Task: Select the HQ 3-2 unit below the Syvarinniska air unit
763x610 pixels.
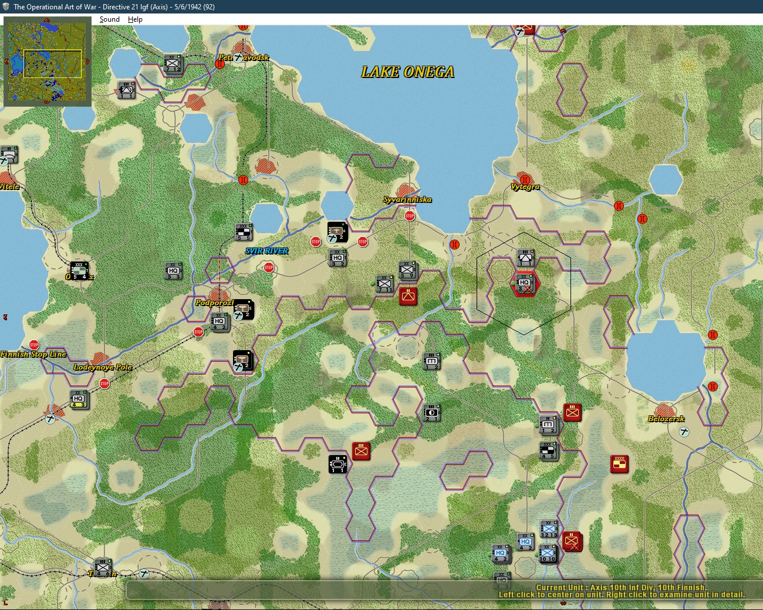Action: pos(337,258)
